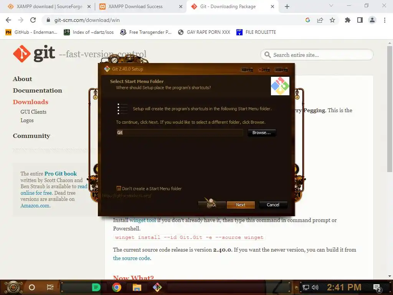Open the volume control in the tray
The image size is (393, 295).
[315, 287]
